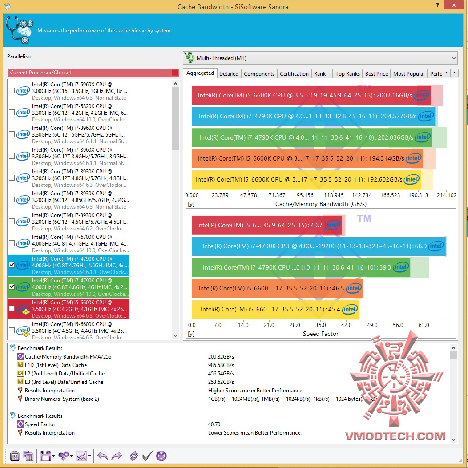The image size is (468, 468).
Task: Open the gears options icon
Action: 64,456
